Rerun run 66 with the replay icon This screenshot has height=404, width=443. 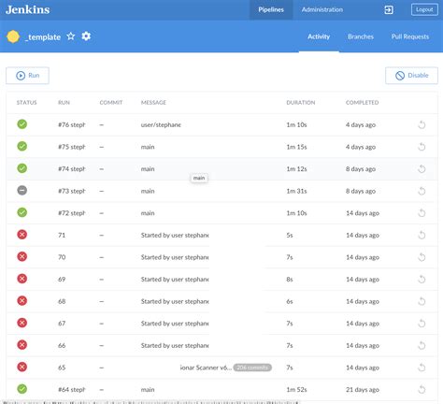click(x=422, y=345)
